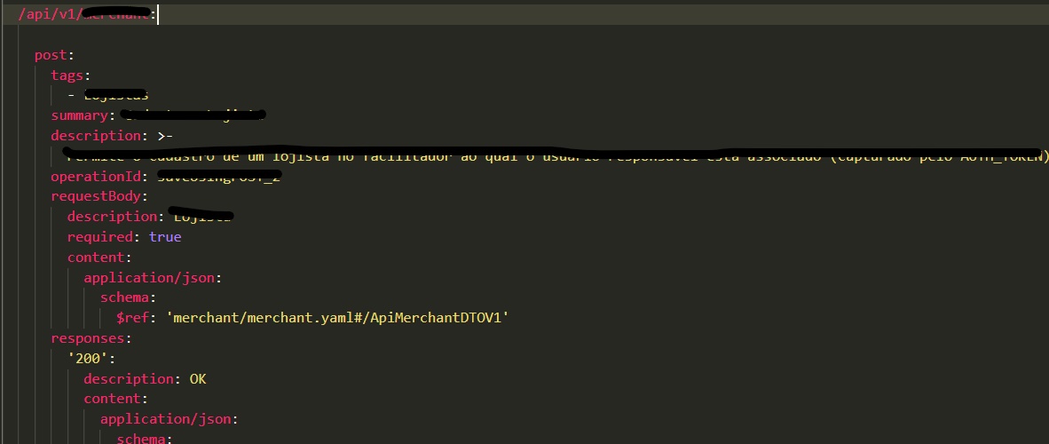1049x444 pixels.
Task: Click 'application/json:' under the '200' response
Action: pos(170,419)
